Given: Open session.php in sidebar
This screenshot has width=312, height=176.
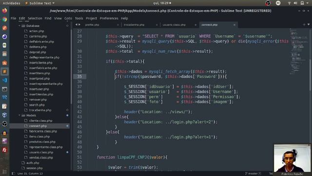Looking at the screenshot, I should [x=35, y=168].
